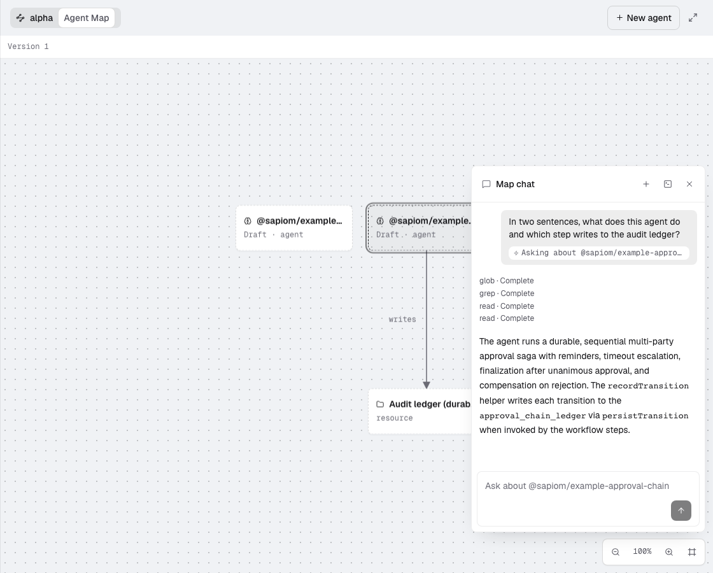
Task: Click the resource label under Audit ledger
Action: click(x=394, y=418)
